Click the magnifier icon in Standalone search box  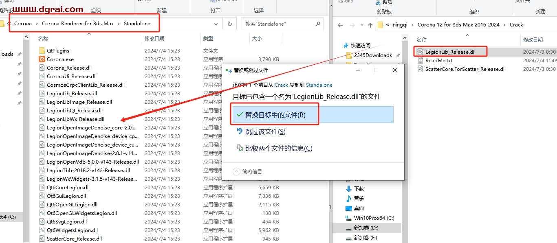(x=318, y=24)
